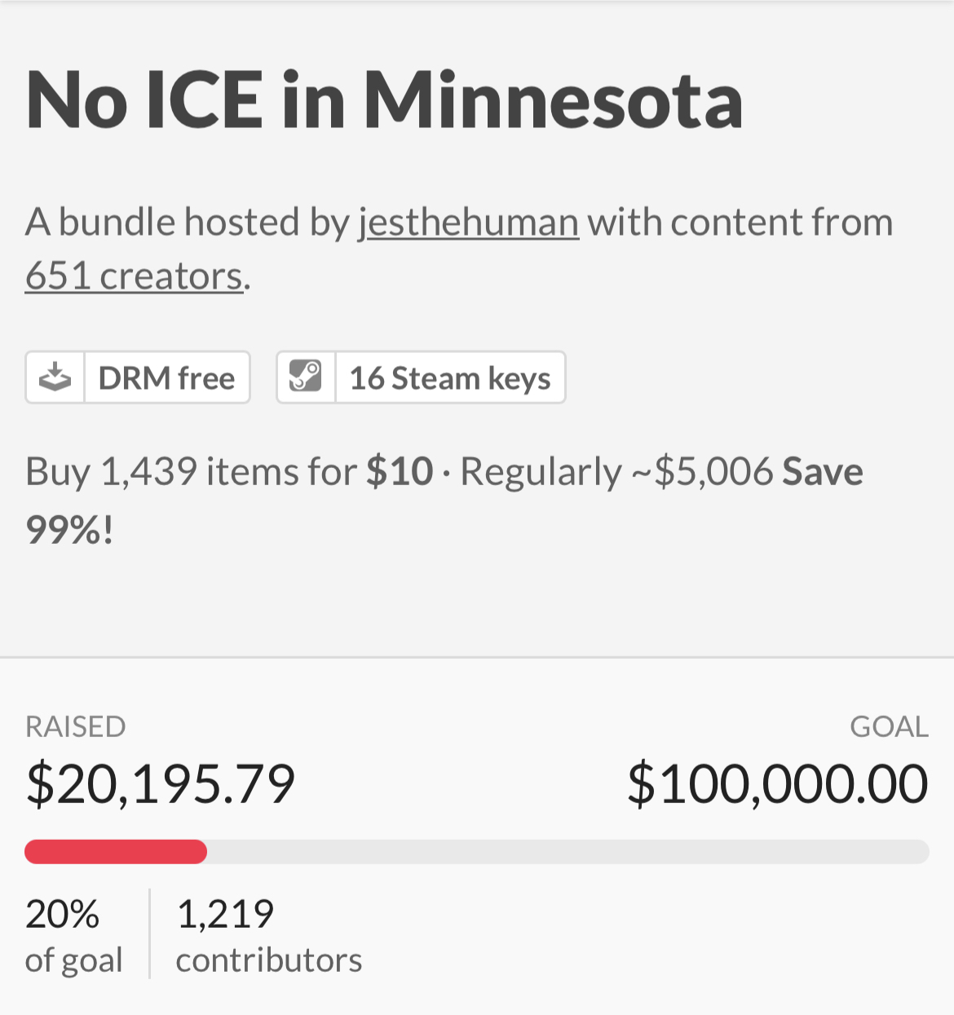954x1015 pixels.
Task: Click the Buy 1,439 items text
Action: 191,472
